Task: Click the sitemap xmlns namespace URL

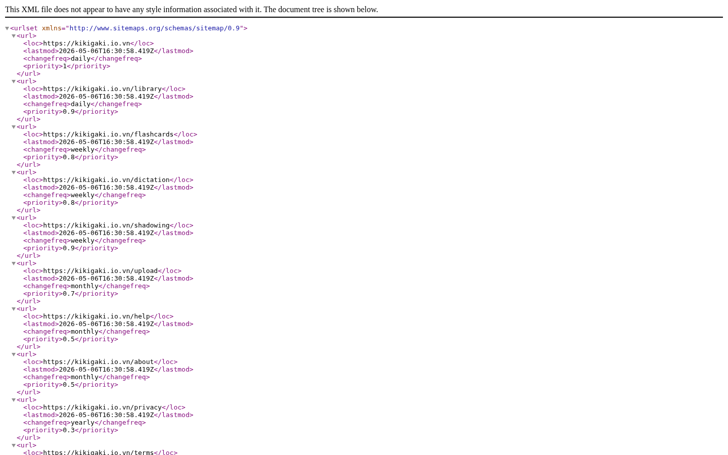Action: pos(154,28)
